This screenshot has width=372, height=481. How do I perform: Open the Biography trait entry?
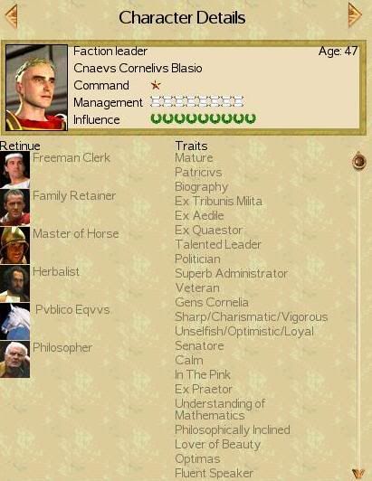[201, 187]
